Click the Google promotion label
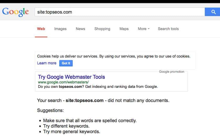This screenshot has width=220, height=136. [x=171, y=72]
